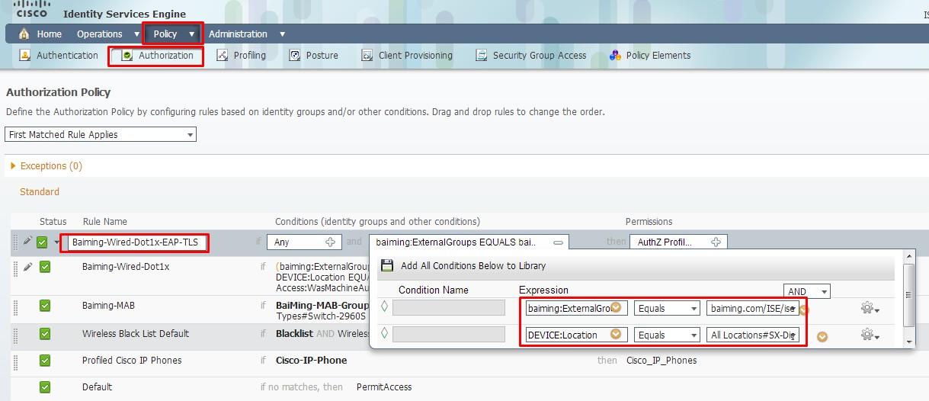Open the gear menu on the ExternalGroups condition row

[870, 309]
